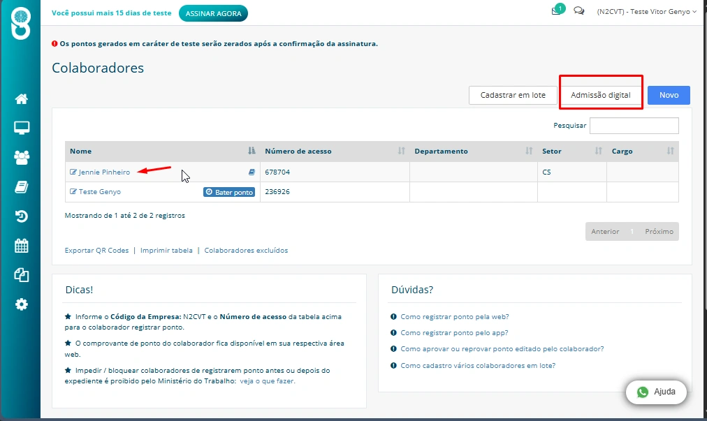The width and height of the screenshot is (707, 421).
Task: Open the documents copy icon in sidebar
Action: pyautogui.click(x=21, y=275)
